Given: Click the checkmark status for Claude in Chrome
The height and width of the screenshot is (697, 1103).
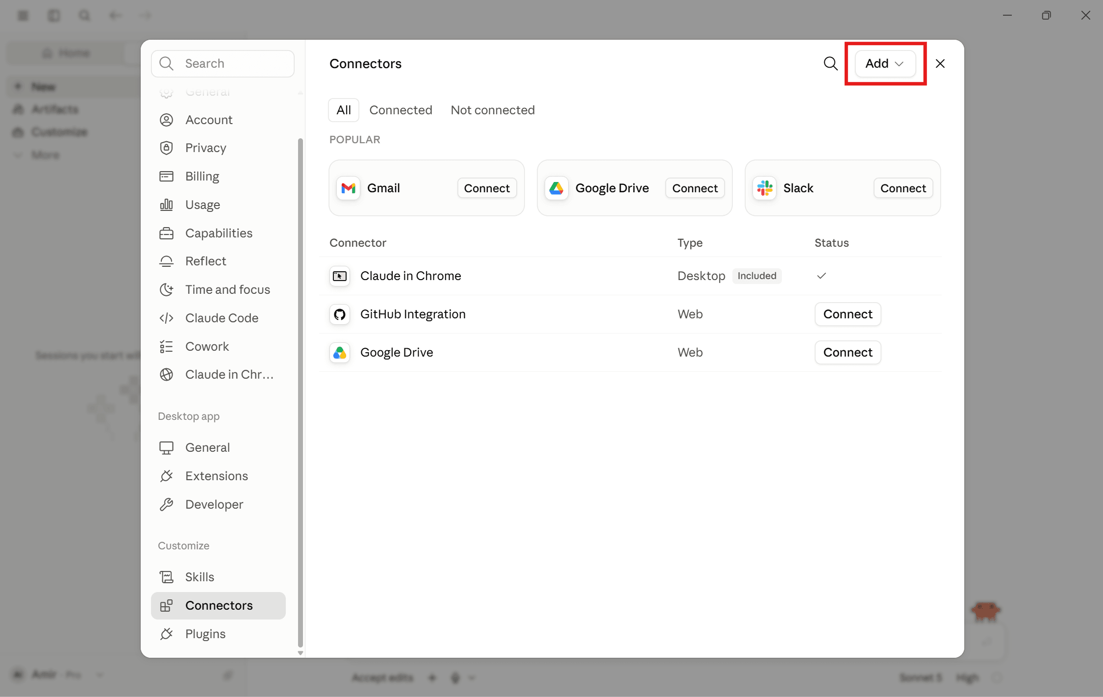Looking at the screenshot, I should pyautogui.click(x=822, y=276).
